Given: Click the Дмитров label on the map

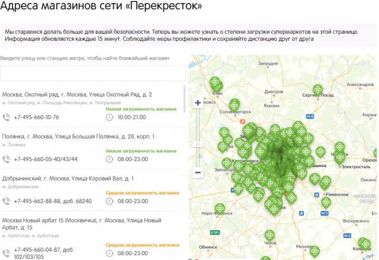Looking at the screenshot, I should (x=274, y=92).
